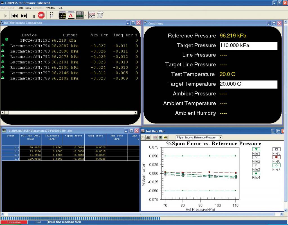Open the device output display icon
This screenshot has width=288, height=225.
62,15
